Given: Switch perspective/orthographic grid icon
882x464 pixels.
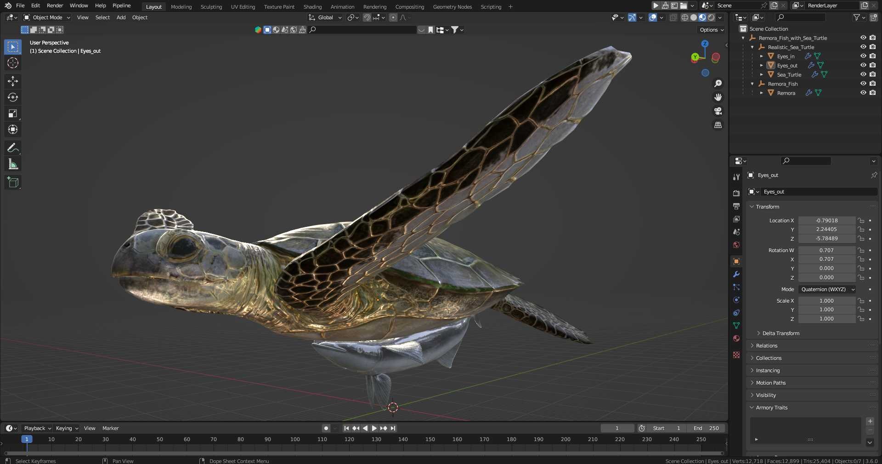Looking at the screenshot, I should coord(718,125).
